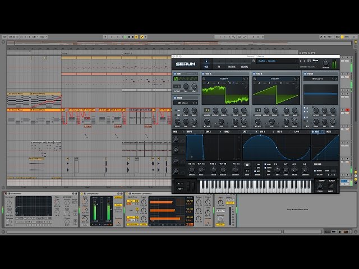Click the first Serum macro knob
The width and height of the screenshot is (359, 269).
coord(176,140)
